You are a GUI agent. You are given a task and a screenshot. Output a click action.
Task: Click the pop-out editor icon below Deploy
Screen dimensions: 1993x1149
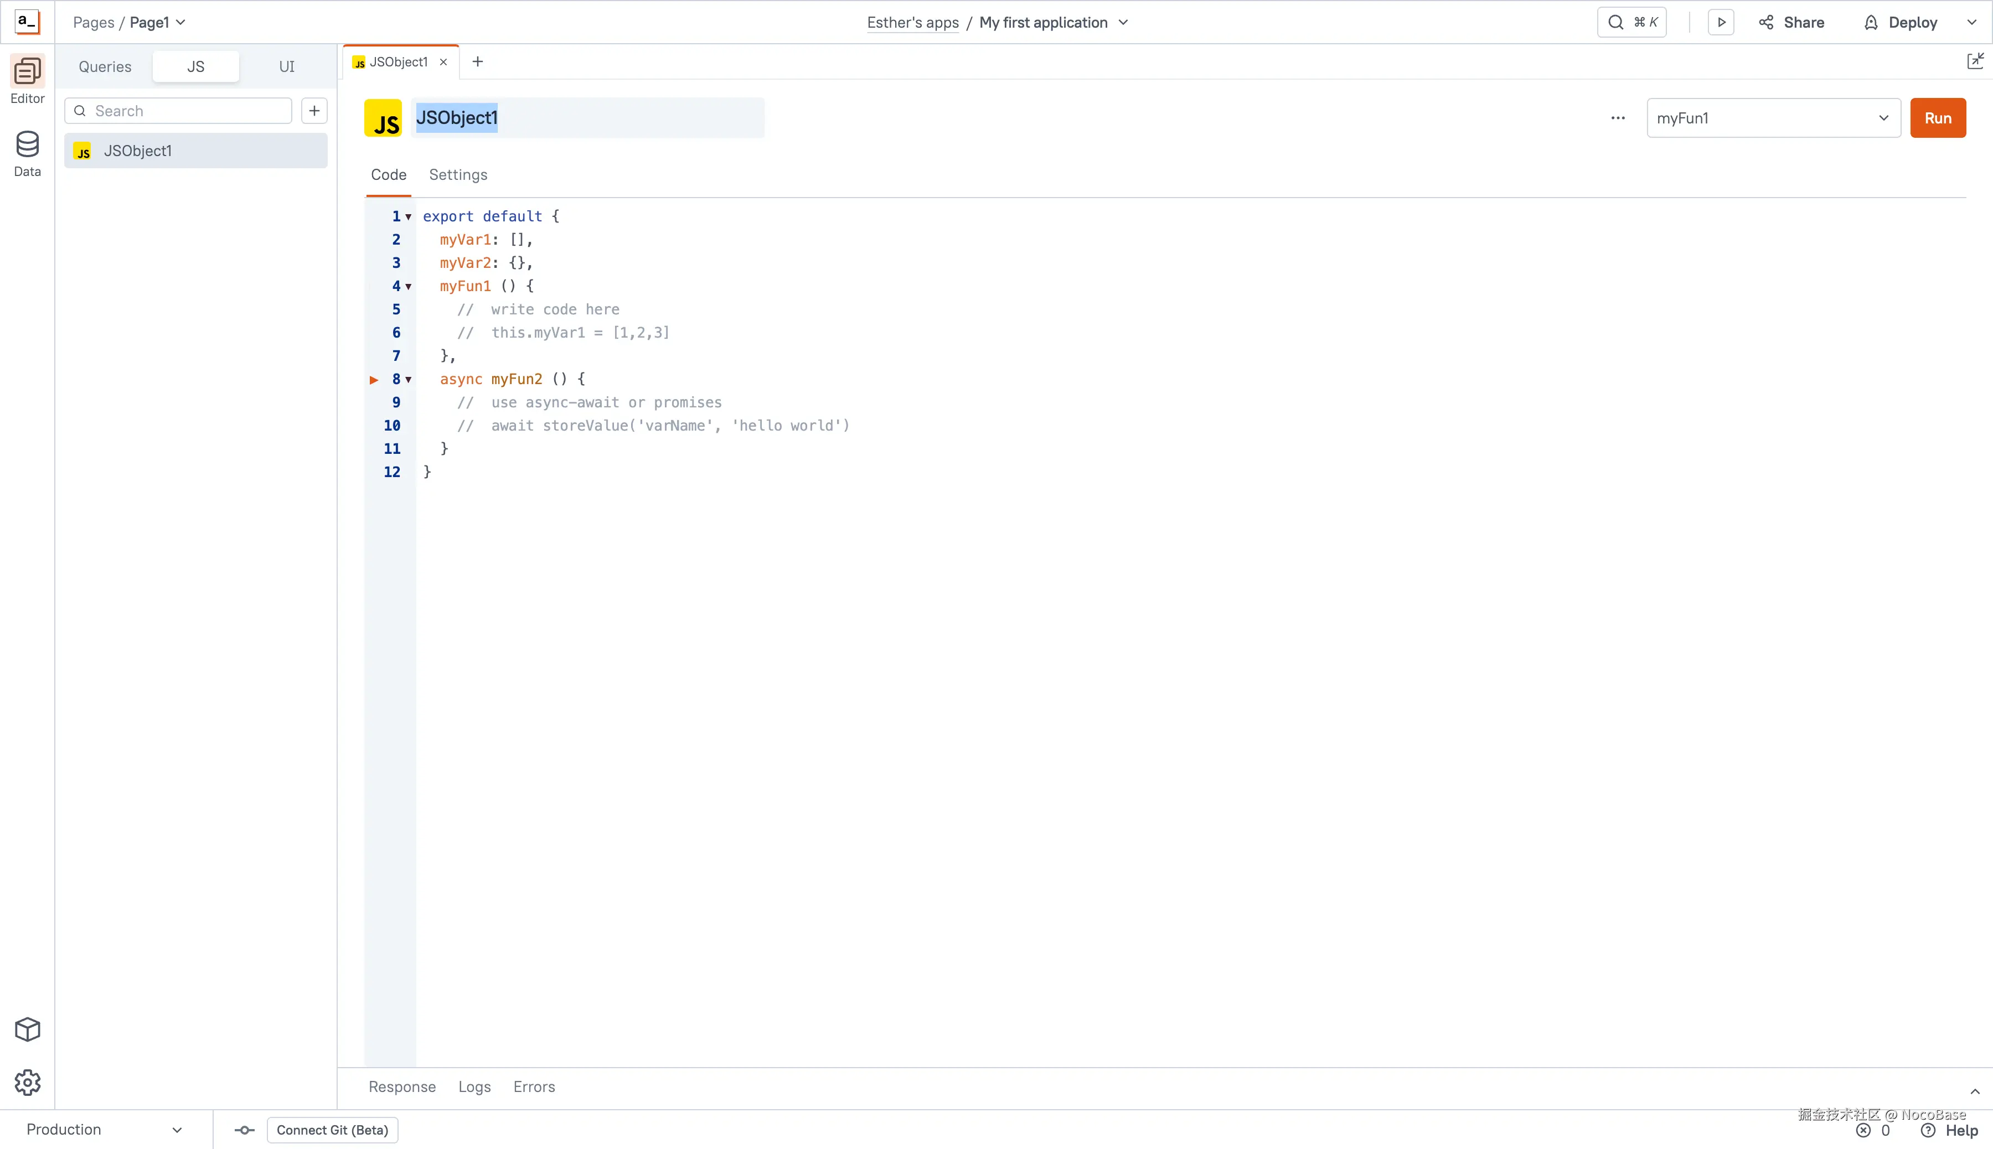(1976, 60)
